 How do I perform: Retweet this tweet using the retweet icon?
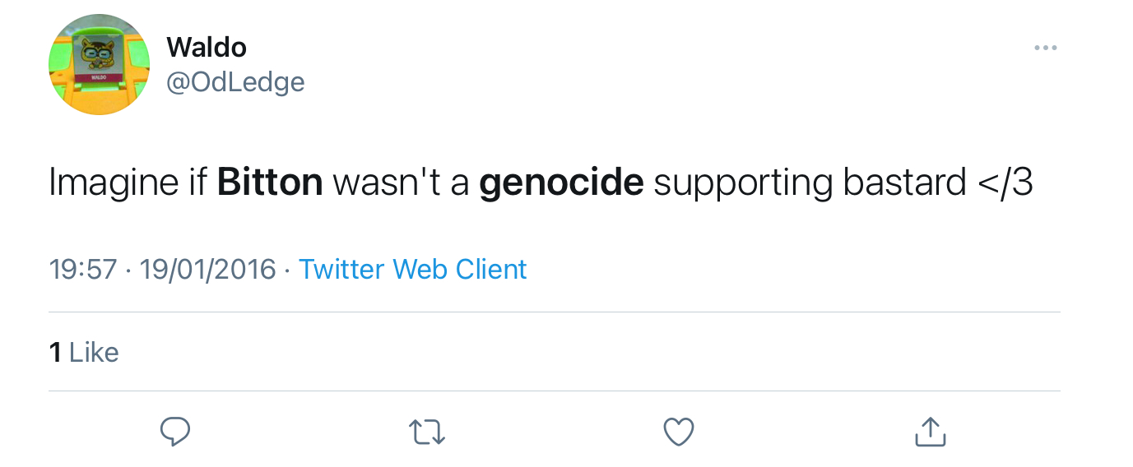[427, 431]
